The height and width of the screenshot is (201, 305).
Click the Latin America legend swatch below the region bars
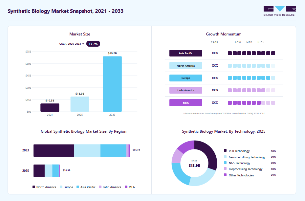[x=100, y=187]
